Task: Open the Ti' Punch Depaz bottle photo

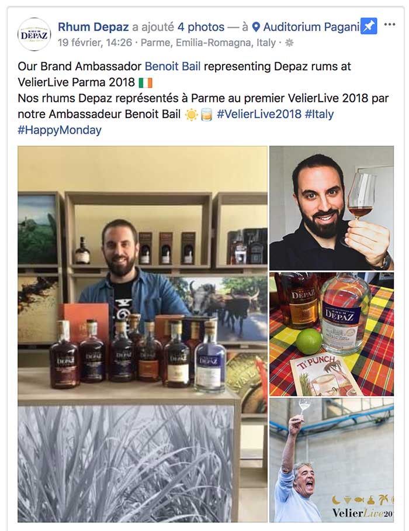Action: (331, 334)
